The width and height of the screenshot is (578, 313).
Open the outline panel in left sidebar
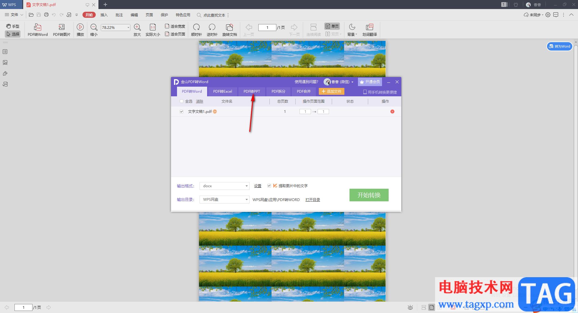tap(5, 52)
